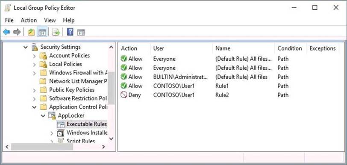Sort list by the Condition column header
This screenshot has height=165, width=347.
pyautogui.click(x=290, y=48)
